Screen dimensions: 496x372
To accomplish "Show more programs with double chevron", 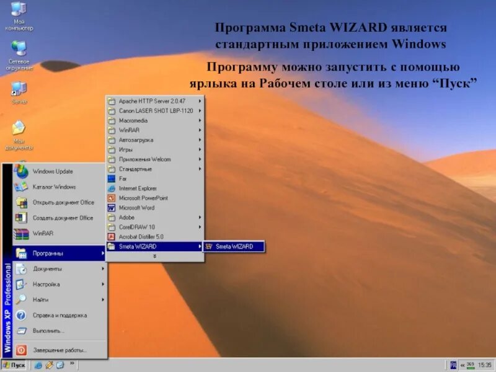I will [x=154, y=256].
